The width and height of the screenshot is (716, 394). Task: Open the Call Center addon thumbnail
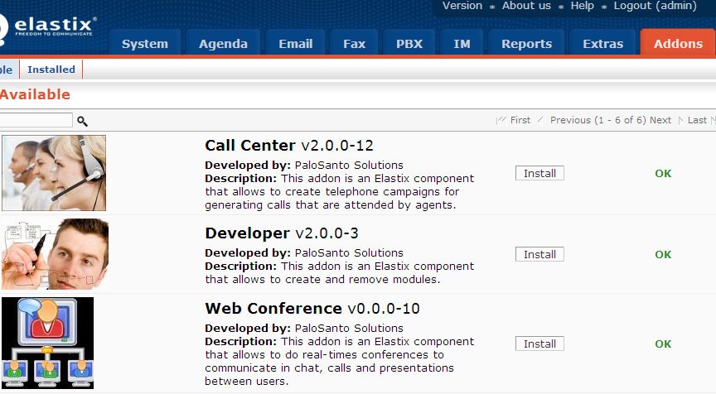(54, 173)
